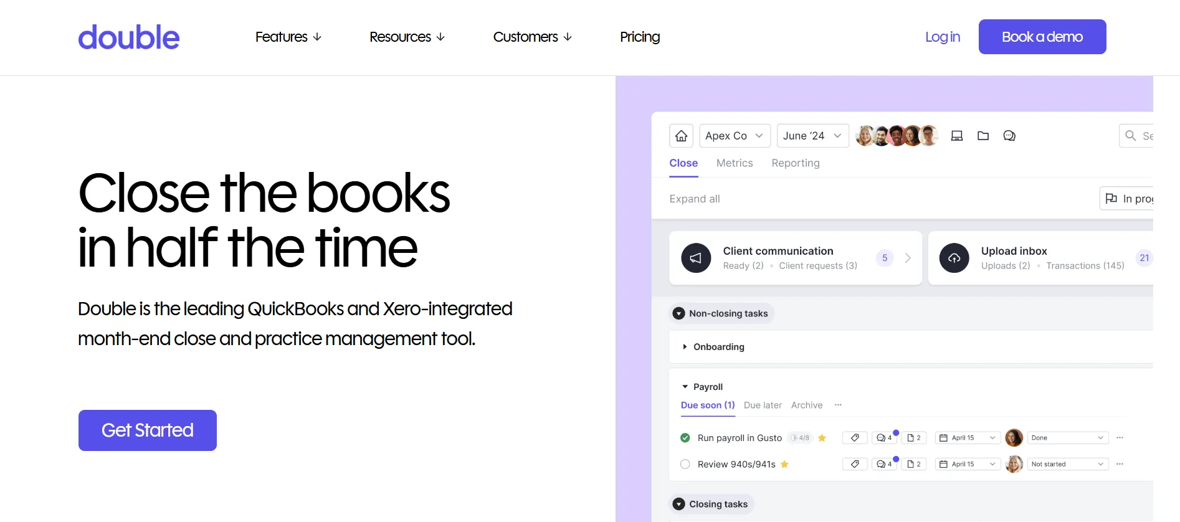Click the Review 940s/941s task name
This screenshot has height=522, width=1180.
pyautogui.click(x=736, y=464)
